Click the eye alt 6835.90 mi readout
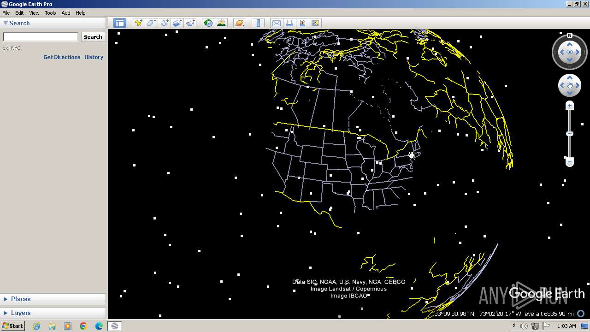The width and height of the screenshot is (590, 332). (549, 314)
